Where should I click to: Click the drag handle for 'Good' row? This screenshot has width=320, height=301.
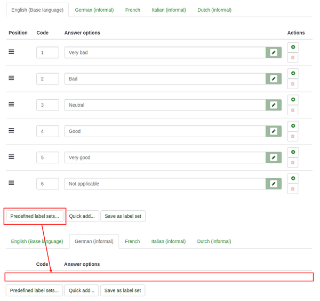11,131
